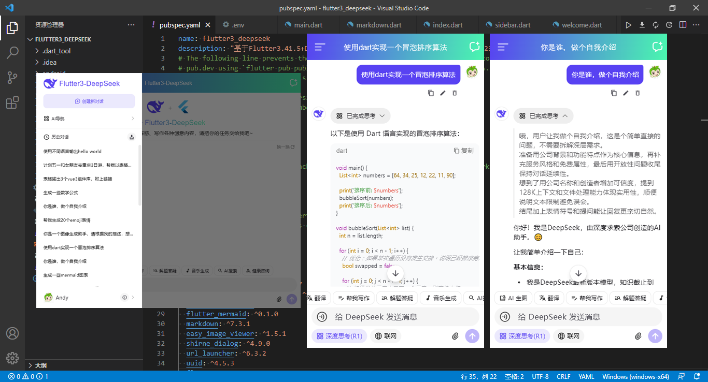Open the Accounts menu icon
The width and height of the screenshot is (708, 382).
click(x=12, y=333)
